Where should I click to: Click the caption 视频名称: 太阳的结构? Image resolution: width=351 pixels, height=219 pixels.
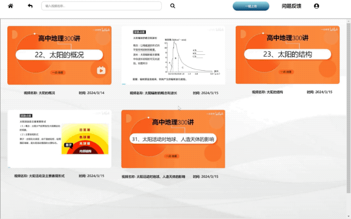click(267, 92)
